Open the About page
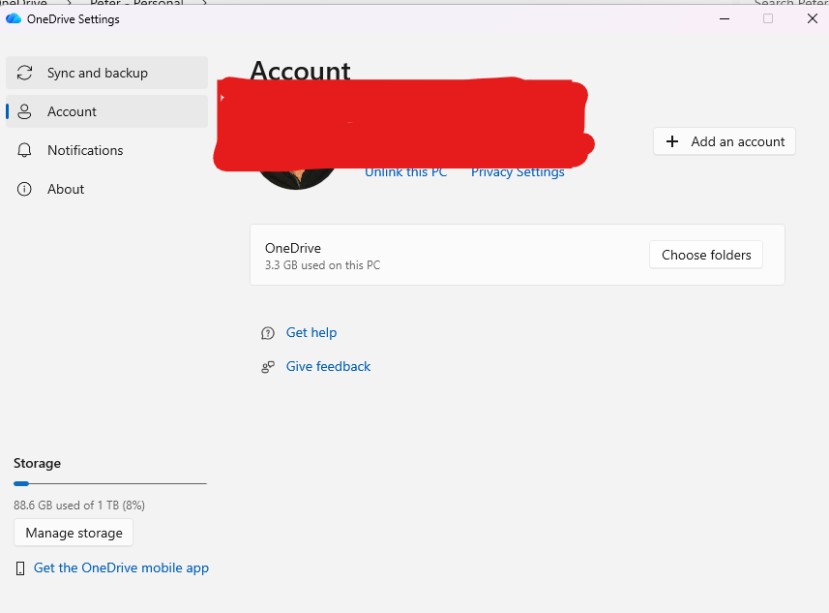This screenshot has width=829, height=613. (x=106, y=189)
